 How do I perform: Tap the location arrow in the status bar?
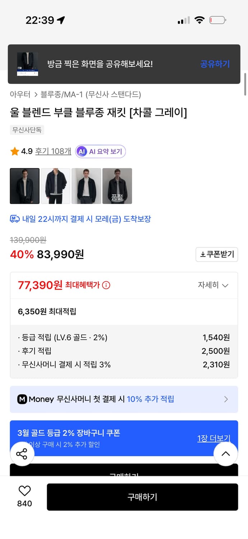coord(60,20)
